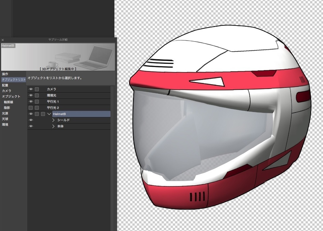Hide the HelmetB object via eye icon

pyautogui.click(x=31, y=114)
